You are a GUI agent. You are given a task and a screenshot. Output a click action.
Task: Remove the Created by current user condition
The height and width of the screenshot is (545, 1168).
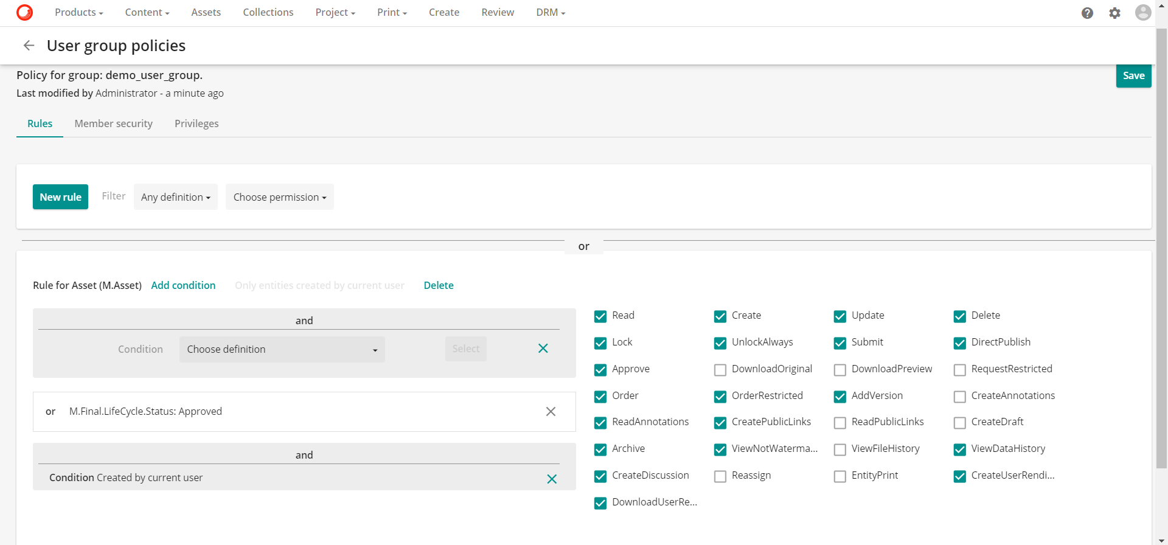point(552,479)
